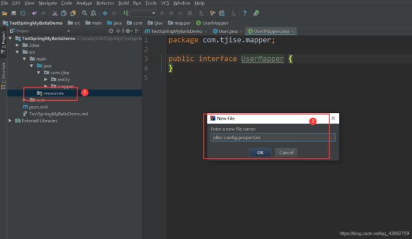
Task: Expand the External Libraries node
Action: coord(10,120)
